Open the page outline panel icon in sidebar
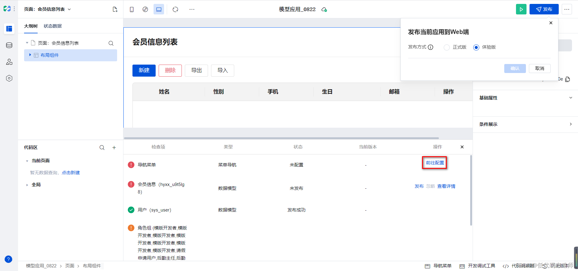The height and width of the screenshot is (271, 578). click(x=9, y=29)
